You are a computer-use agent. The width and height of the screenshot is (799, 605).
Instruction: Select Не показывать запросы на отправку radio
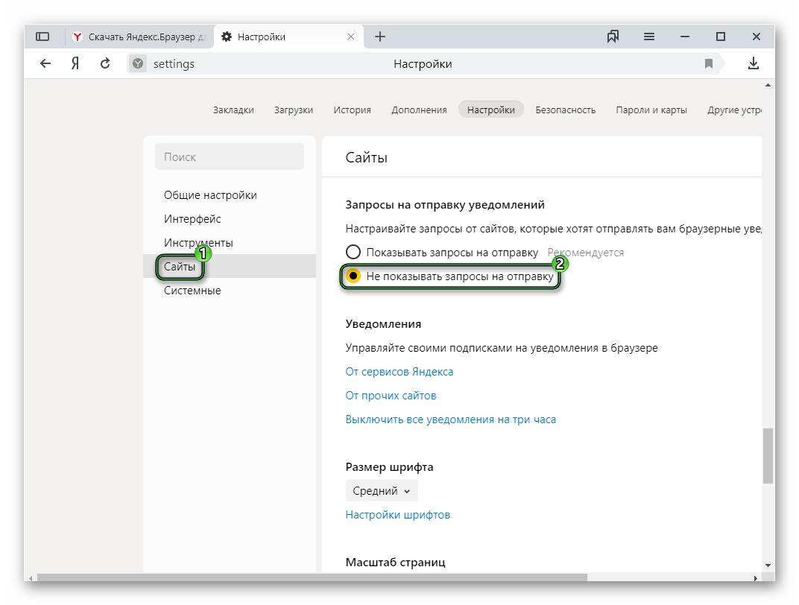click(353, 276)
